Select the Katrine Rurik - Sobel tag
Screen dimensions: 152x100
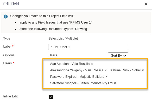point(125,70)
